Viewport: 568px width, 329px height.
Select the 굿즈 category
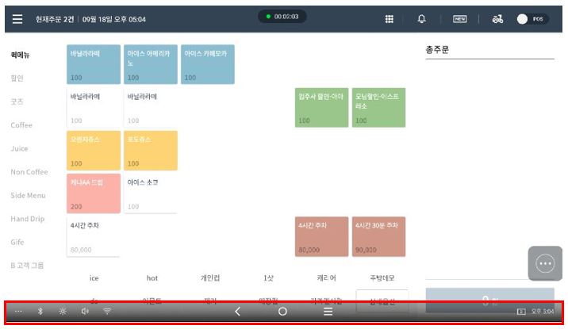click(17, 101)
